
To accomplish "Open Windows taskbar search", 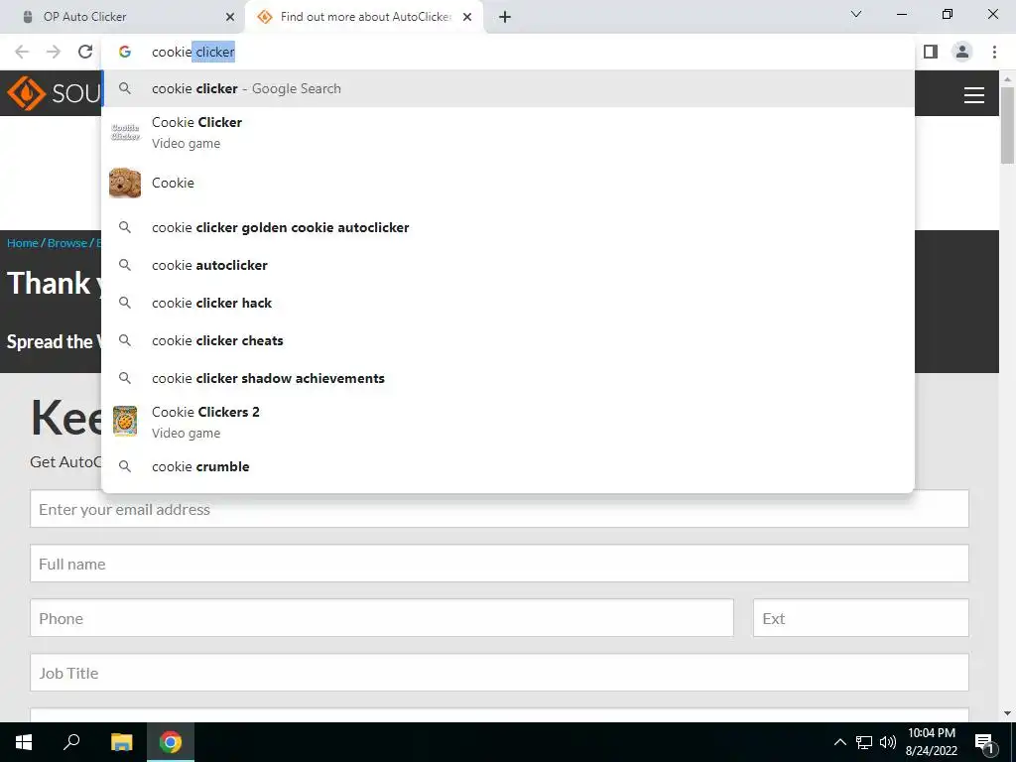I will tap(71, 742).
